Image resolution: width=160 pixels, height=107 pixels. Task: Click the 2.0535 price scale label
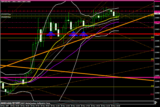157,64
